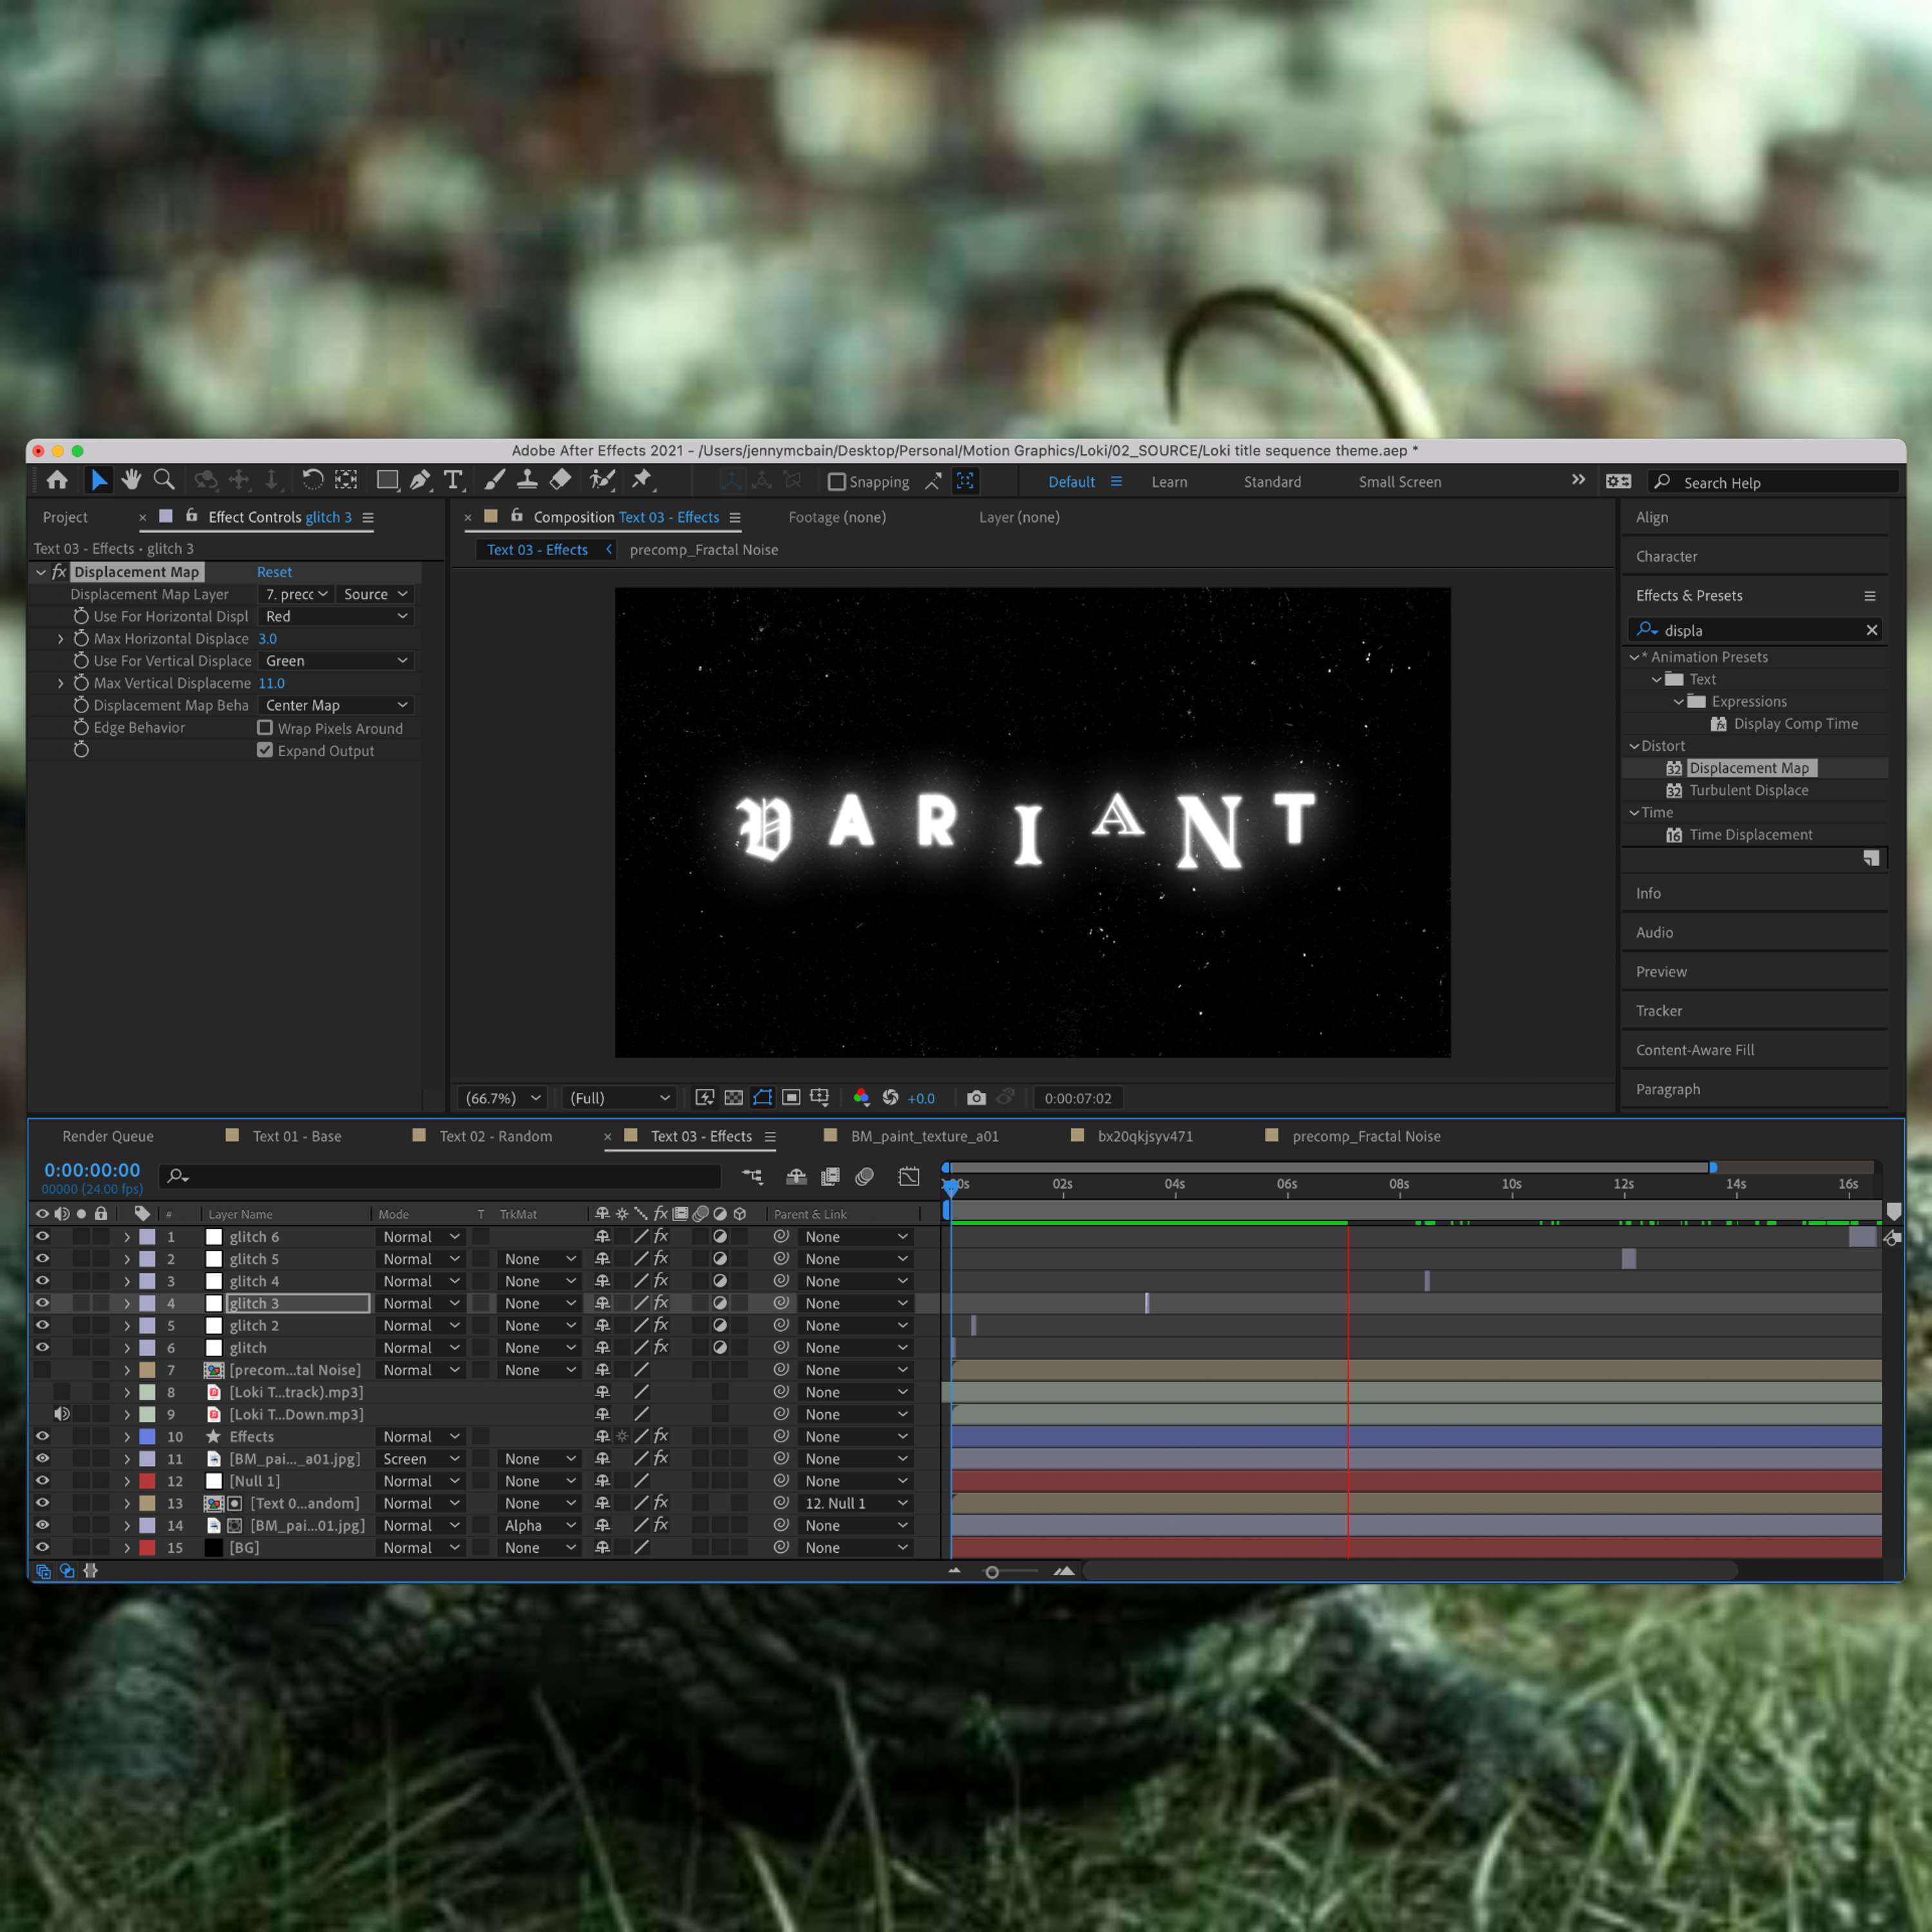Select the Puppet Pin tool
The image size is (1932, 1932).
coord(642,481)
